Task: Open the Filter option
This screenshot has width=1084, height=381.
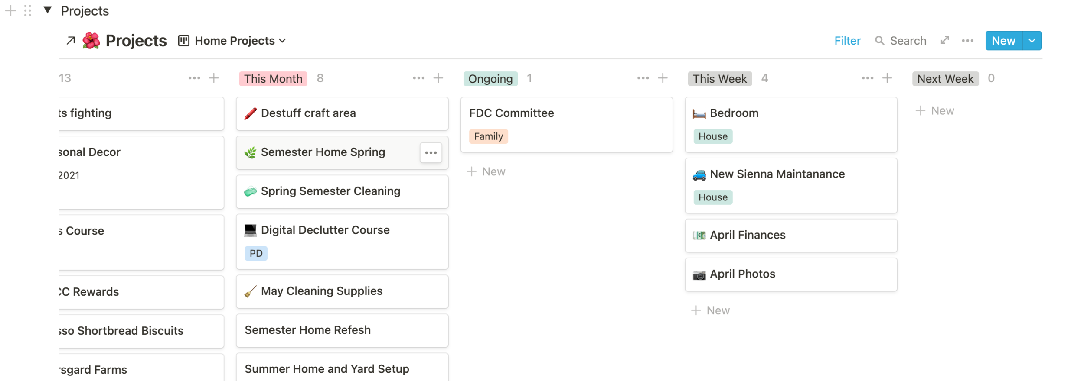Action: click(x=847, y=41)
